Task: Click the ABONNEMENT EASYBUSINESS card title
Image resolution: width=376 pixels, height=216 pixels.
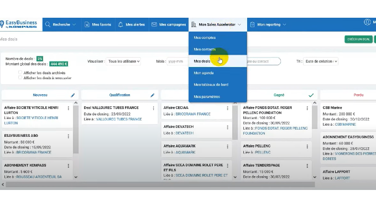Action: 348,137
